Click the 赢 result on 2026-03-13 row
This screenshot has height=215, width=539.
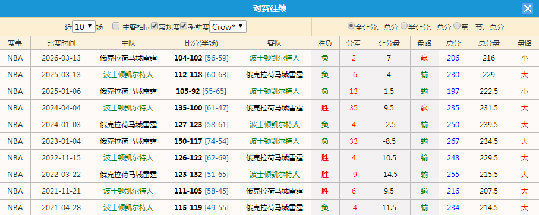point(424,58)
